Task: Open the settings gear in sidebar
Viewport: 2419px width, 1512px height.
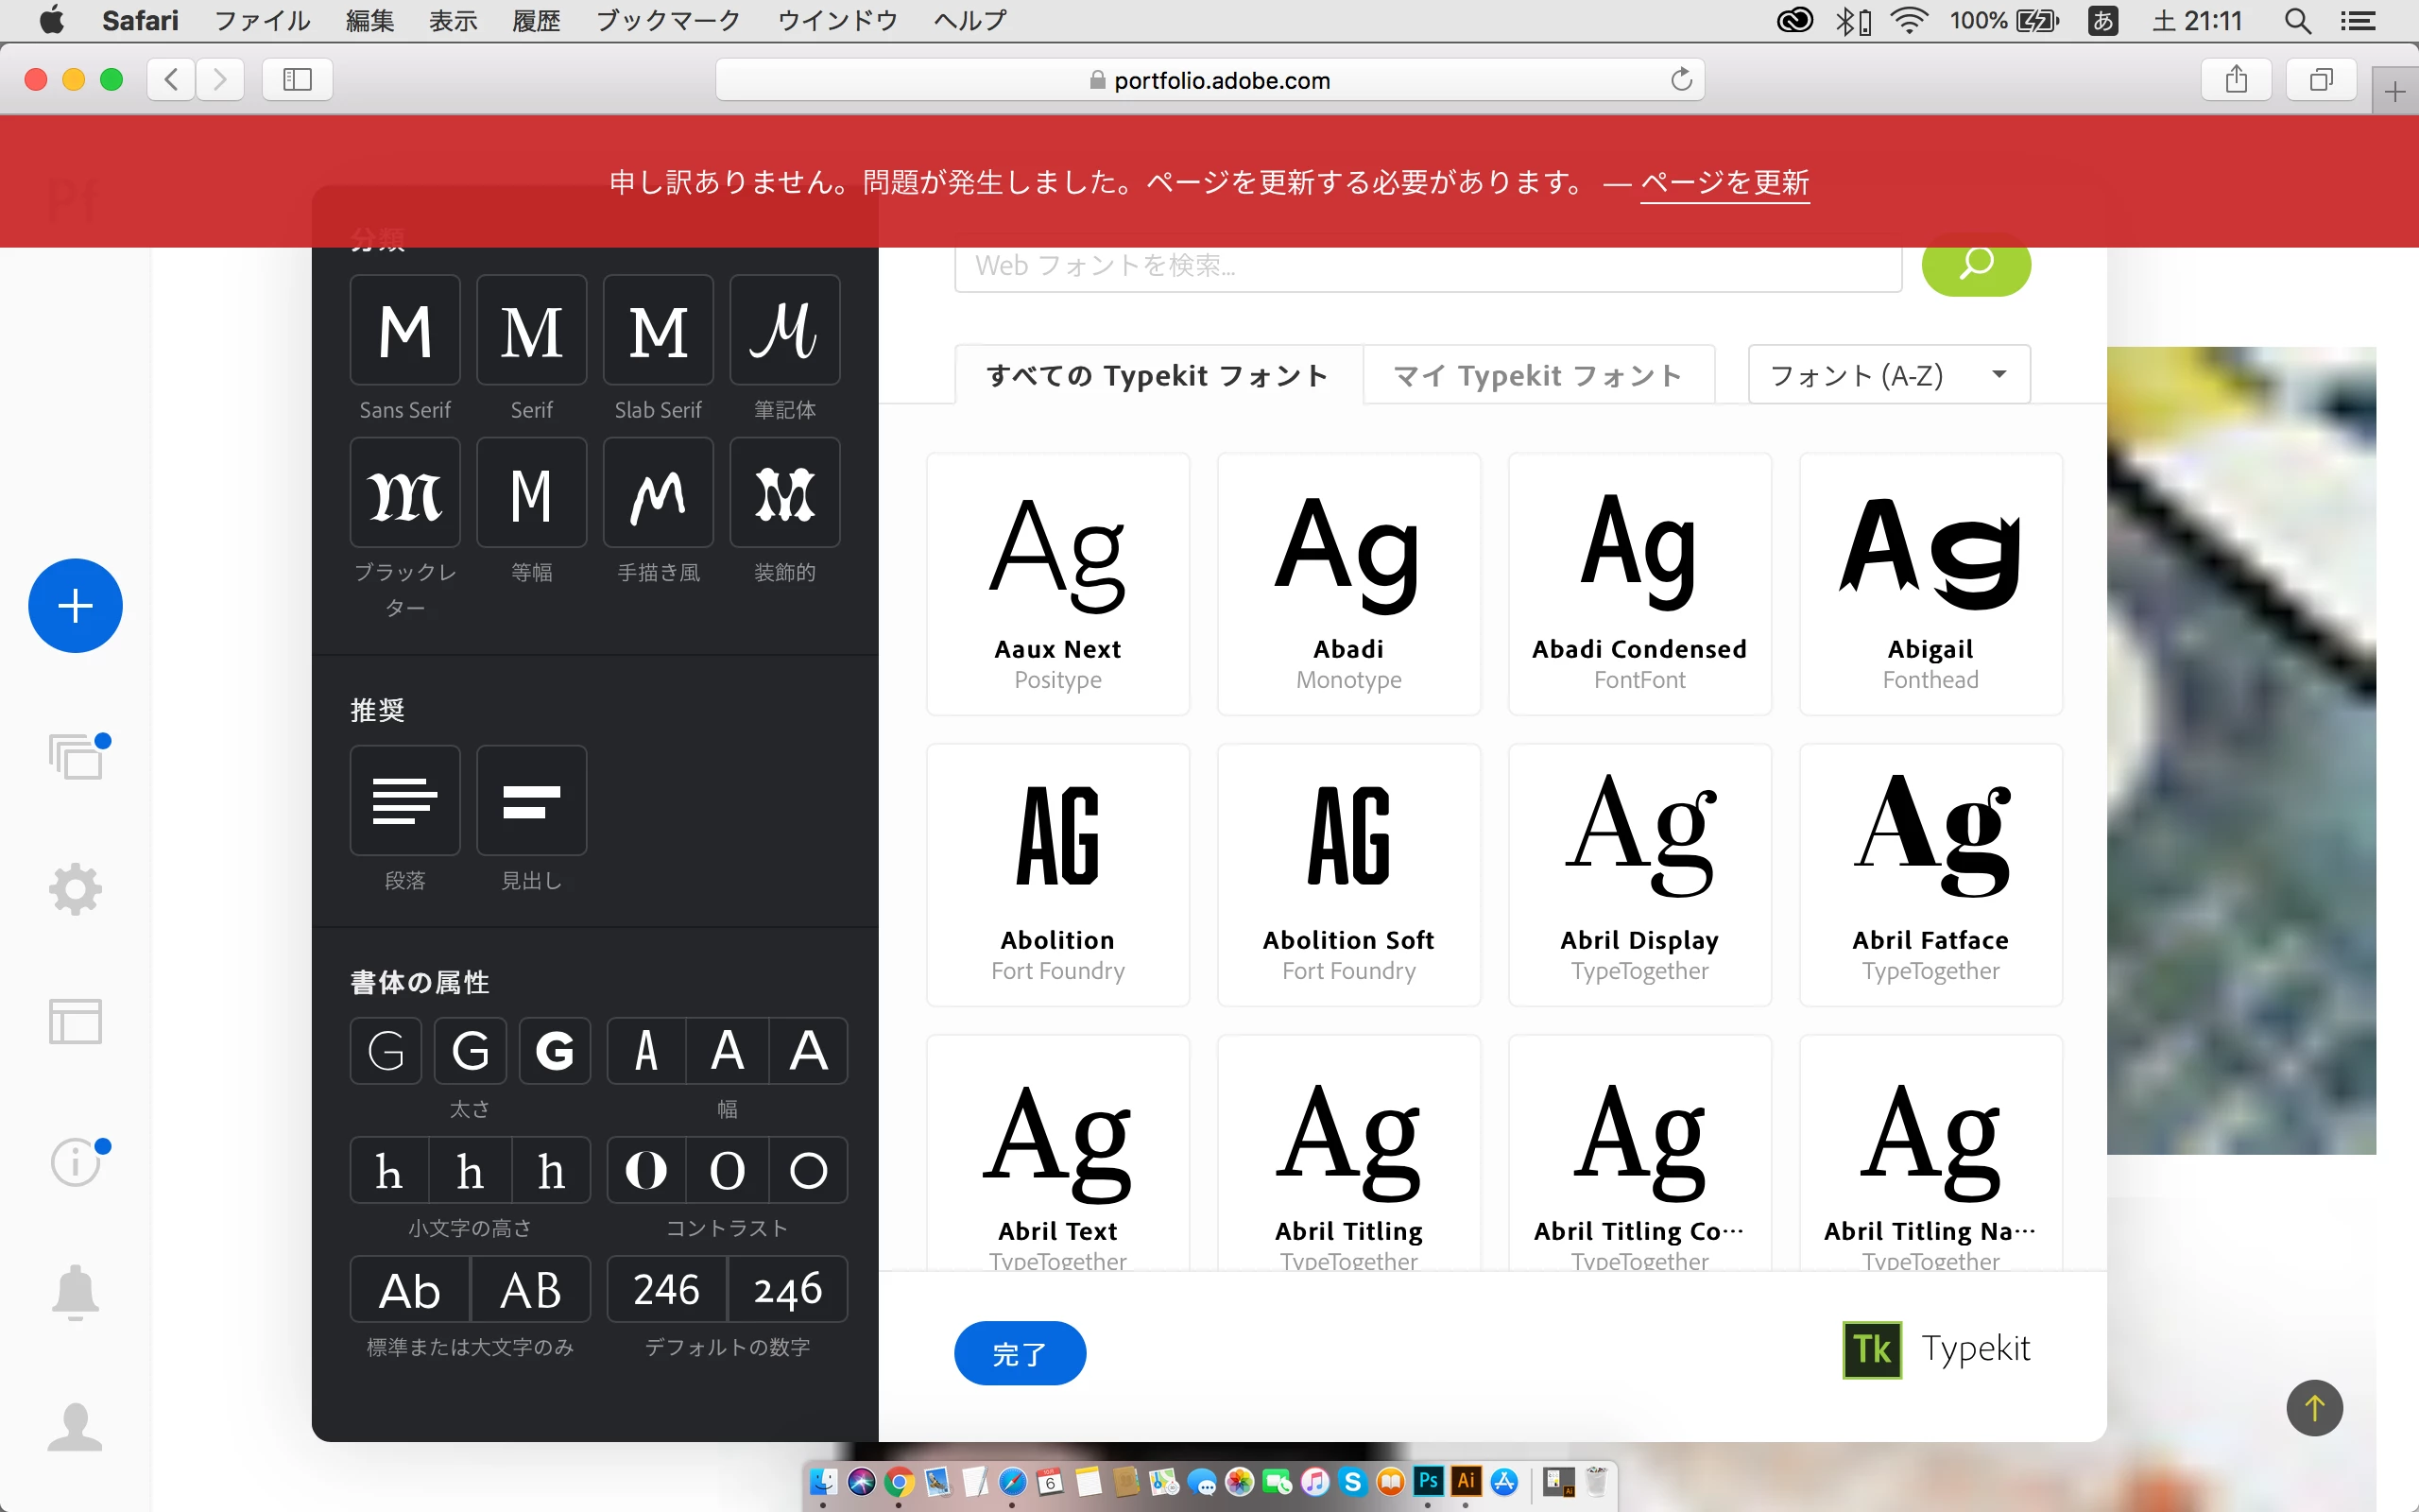Action: point(75,889)
